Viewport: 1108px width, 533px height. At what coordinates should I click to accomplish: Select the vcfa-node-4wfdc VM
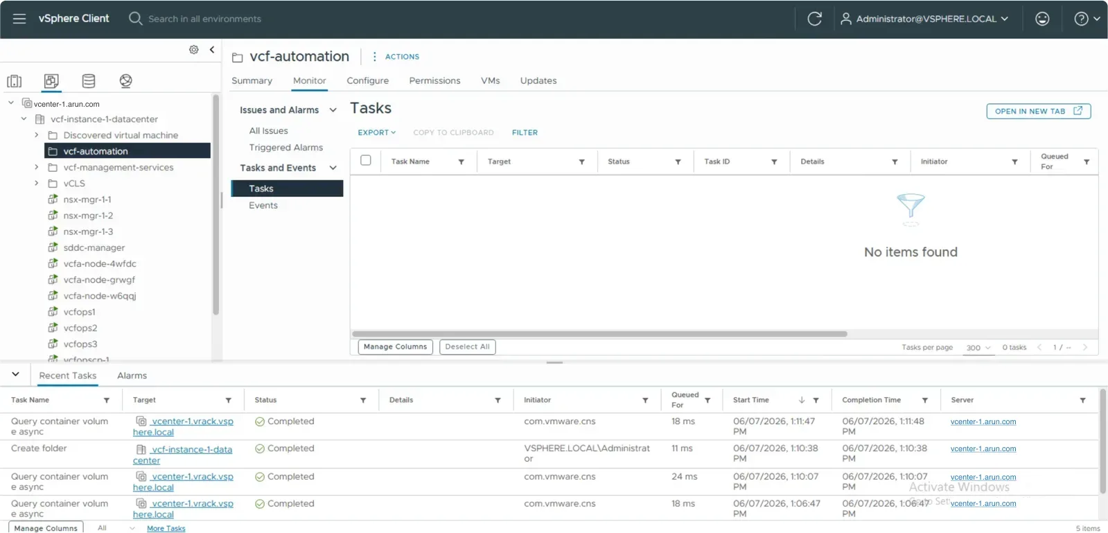(100, 263)
